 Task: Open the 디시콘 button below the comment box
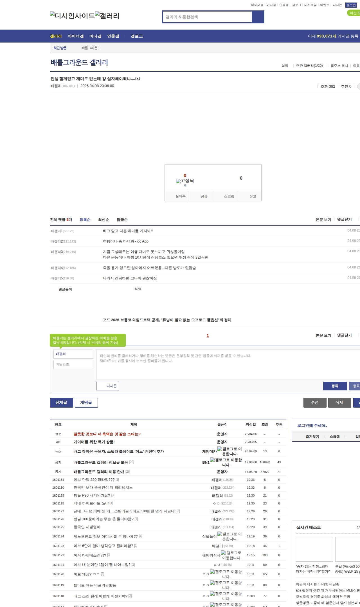pyautogui.click(x=108, y=386)
